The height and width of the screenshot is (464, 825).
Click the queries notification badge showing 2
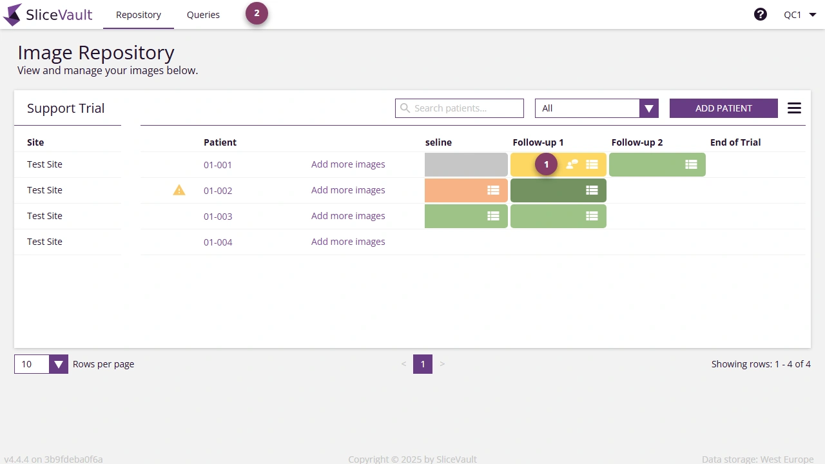(x=257, y=14)
